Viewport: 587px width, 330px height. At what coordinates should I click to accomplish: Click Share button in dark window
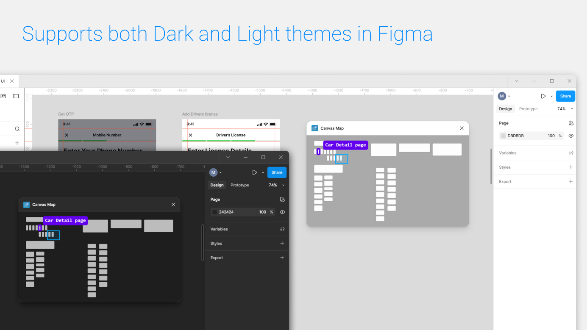pos(277,172)
